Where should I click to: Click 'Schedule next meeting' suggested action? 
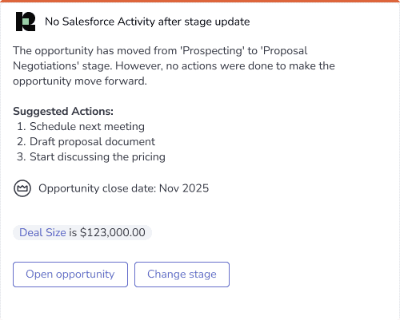click(x=87, y=126)
